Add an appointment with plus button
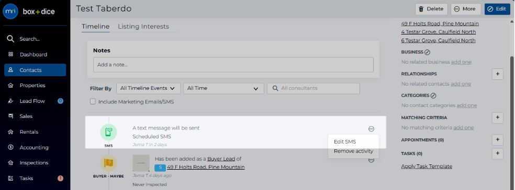The width and height of the screenshot is (515, 190). pos(497,140)
